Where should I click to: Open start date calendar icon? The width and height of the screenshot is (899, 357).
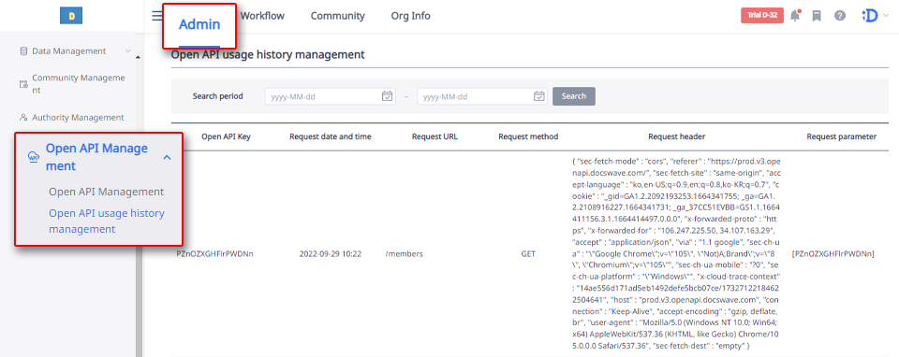pyautogui.click(x=388, y=96)
